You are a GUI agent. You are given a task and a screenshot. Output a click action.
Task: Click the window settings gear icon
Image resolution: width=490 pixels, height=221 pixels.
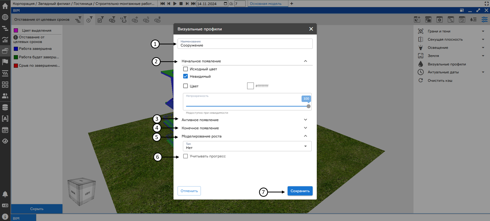click(440, 20)
